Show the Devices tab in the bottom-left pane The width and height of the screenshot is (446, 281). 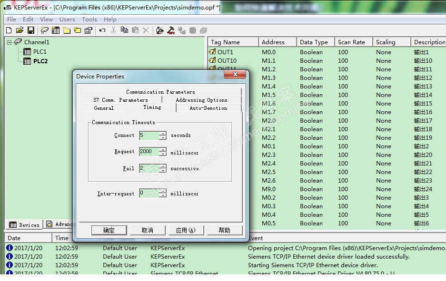24,225
